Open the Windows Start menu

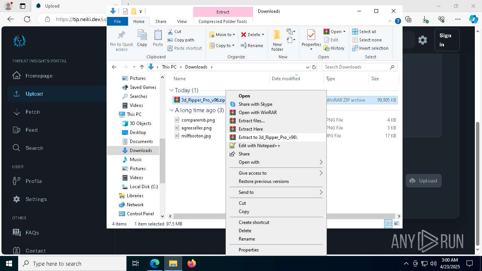(x=9, y=263)
